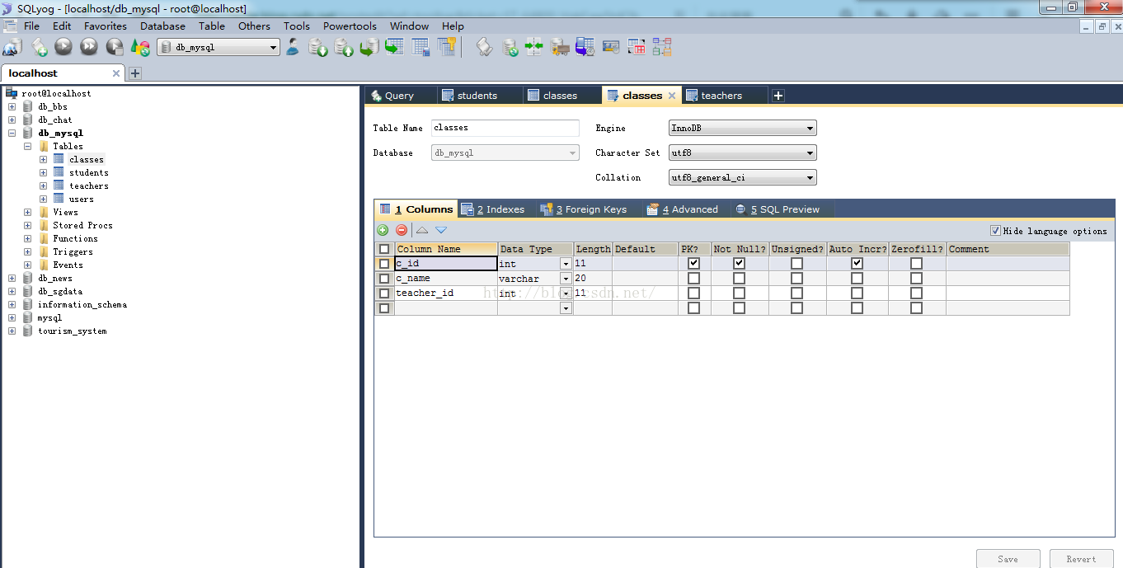Add a new tab after the teachers tab

778,96
